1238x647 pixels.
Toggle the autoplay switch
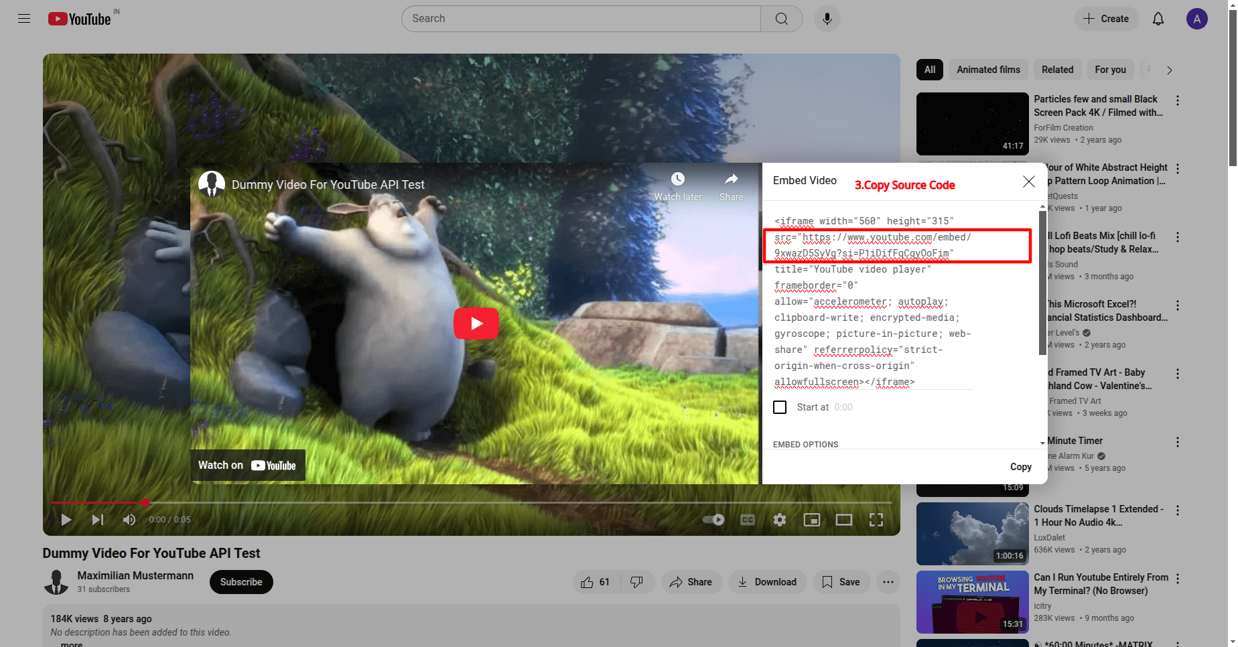click(713, 520)
